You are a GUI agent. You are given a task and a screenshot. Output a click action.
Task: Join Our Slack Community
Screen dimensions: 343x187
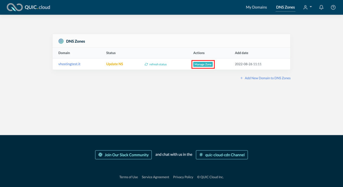point(123,155)
